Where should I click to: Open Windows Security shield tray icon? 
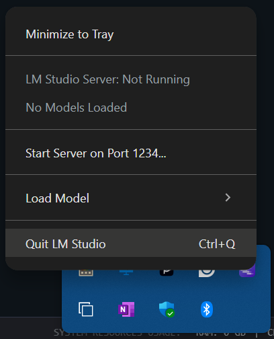tap(167, 309)
